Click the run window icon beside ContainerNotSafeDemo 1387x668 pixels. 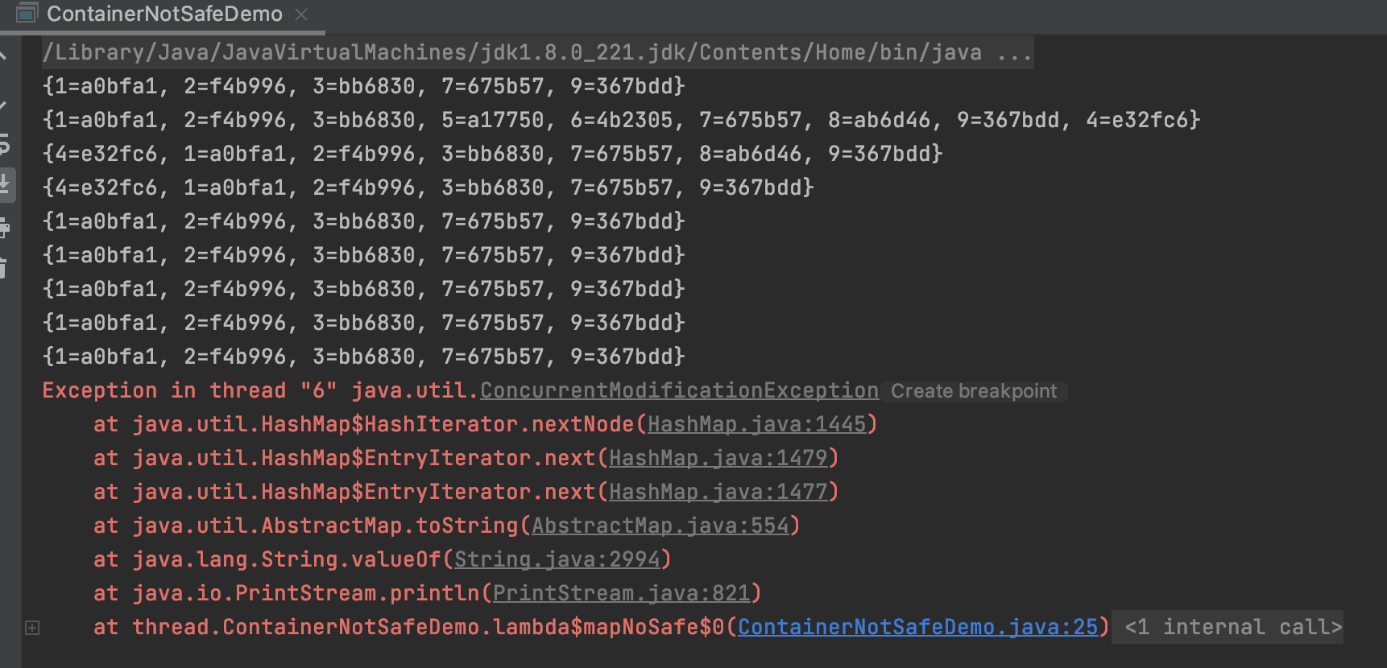27,13
